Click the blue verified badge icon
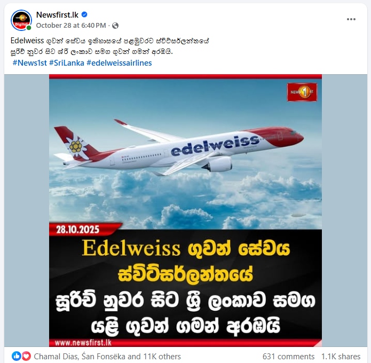Image resolution: width=371 pixels, height=363 pixels. coord(84,14)
